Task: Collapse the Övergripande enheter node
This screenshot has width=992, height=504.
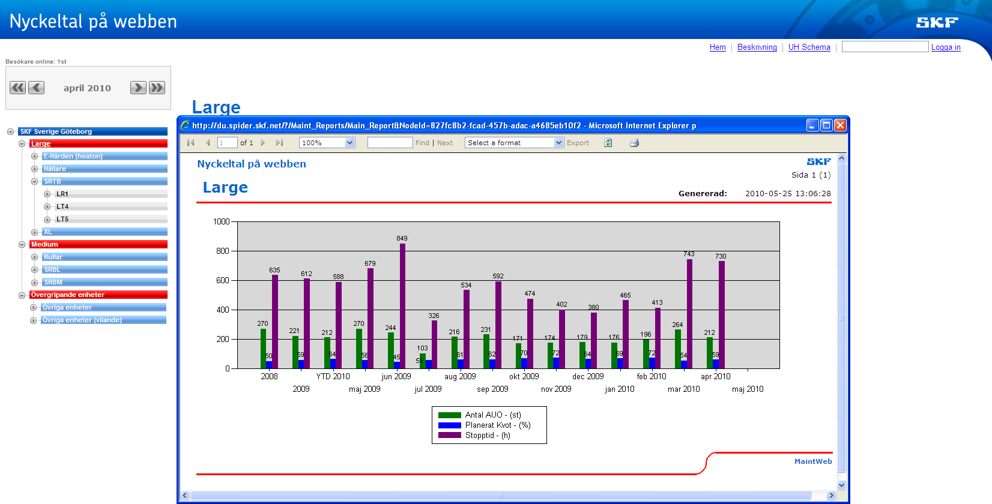Action: coord(22,295)
